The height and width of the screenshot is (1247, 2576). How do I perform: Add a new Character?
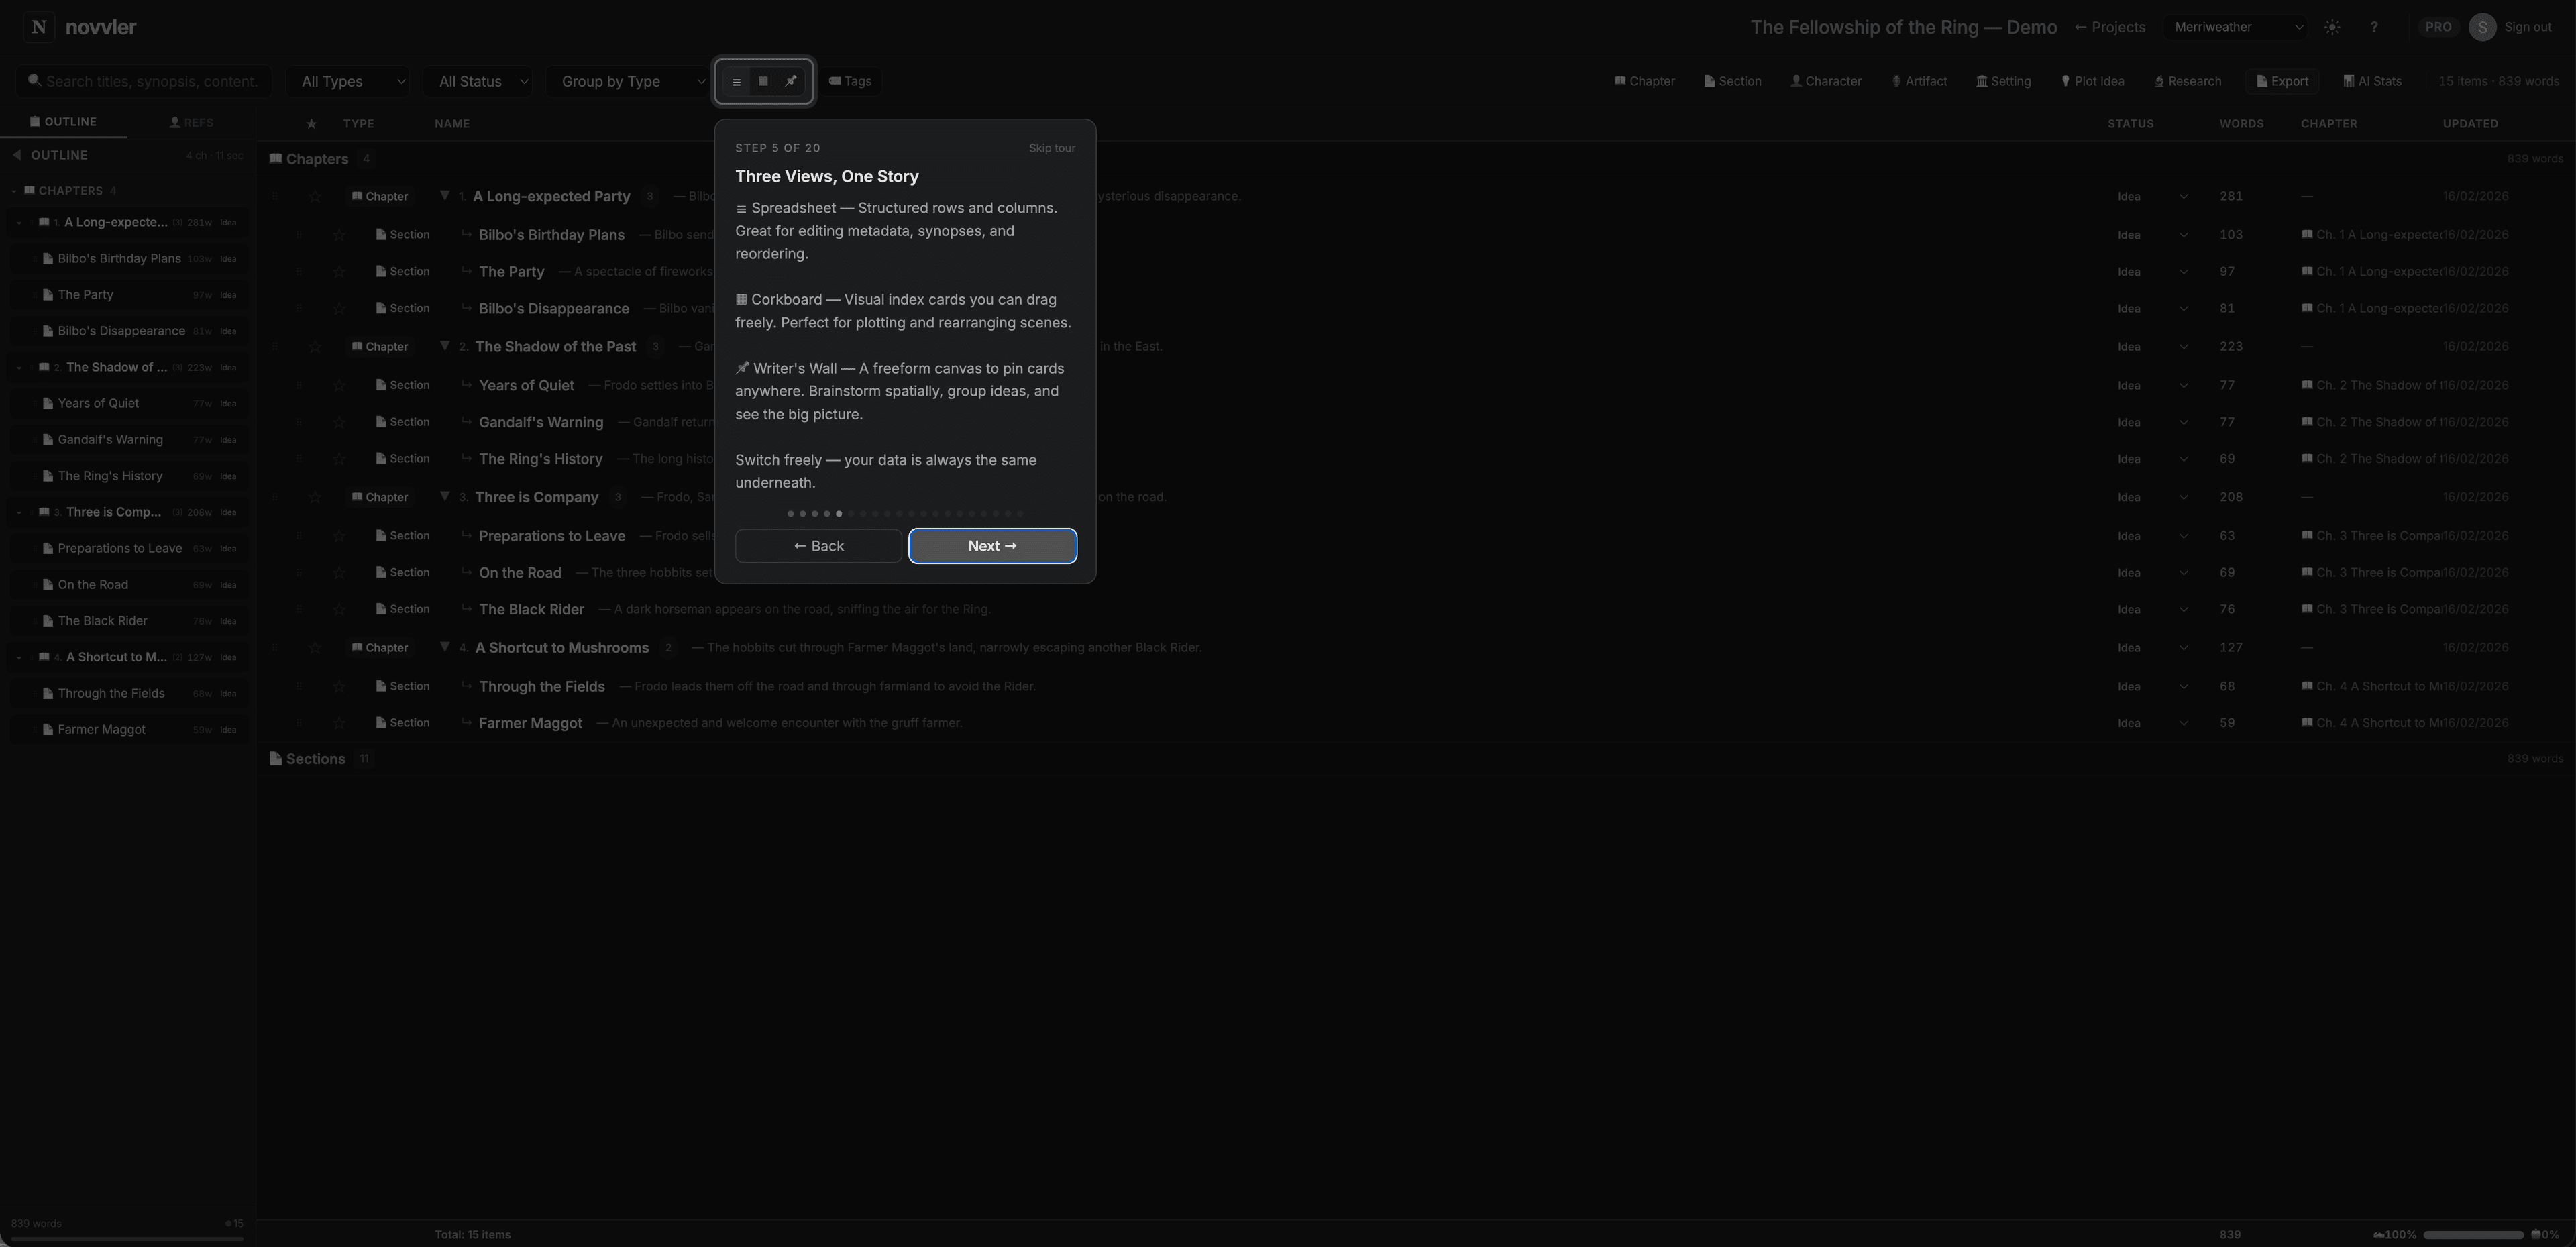tap(1826, 81)
